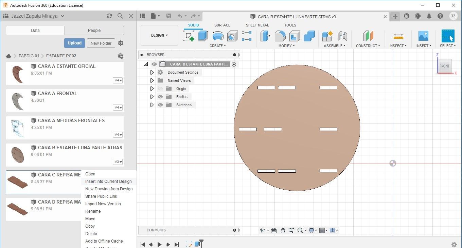Open V4 version dropdown for CARA A FRONTAL
The width and height of the screenshot is (462, 248).
point(118,108)
